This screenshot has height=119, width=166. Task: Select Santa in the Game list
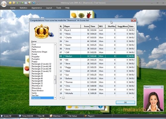[x=43, y=93]
